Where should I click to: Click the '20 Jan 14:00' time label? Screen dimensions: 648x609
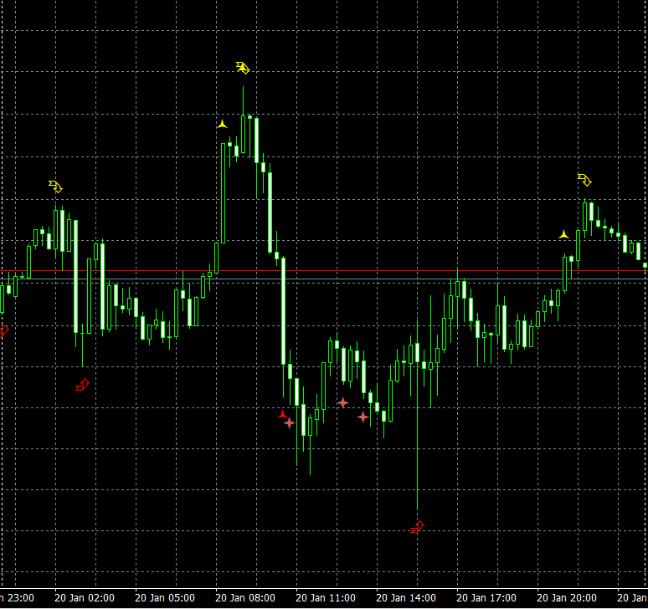tap(406, 598)
